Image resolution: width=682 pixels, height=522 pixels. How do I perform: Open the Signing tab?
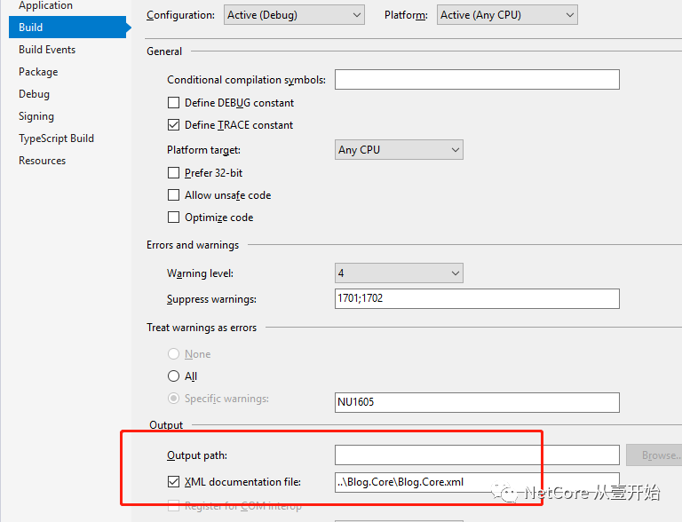tap(36, 116)
